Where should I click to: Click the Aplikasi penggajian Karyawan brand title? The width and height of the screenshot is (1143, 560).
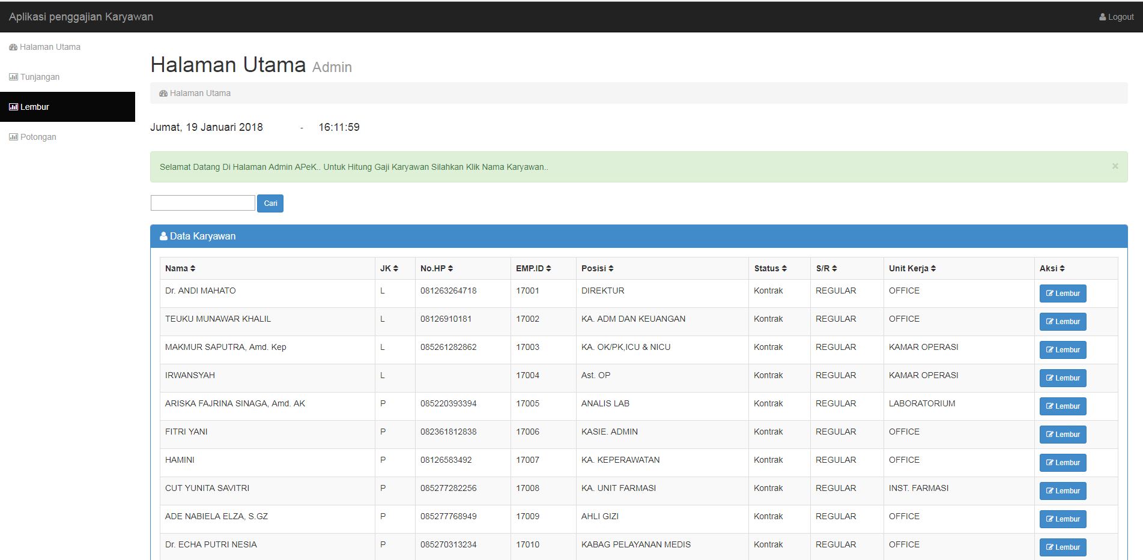(81, 17)
